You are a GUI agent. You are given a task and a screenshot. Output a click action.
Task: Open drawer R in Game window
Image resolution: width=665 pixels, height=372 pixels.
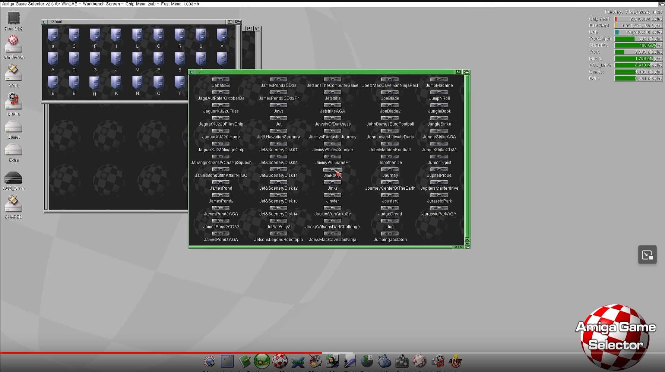pos(180,38)
